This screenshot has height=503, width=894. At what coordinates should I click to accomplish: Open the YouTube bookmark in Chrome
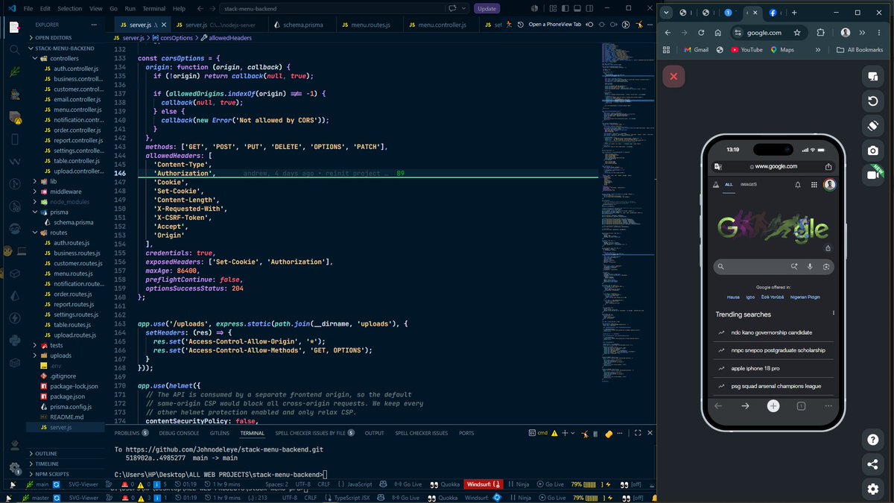[x=747, y=50]
